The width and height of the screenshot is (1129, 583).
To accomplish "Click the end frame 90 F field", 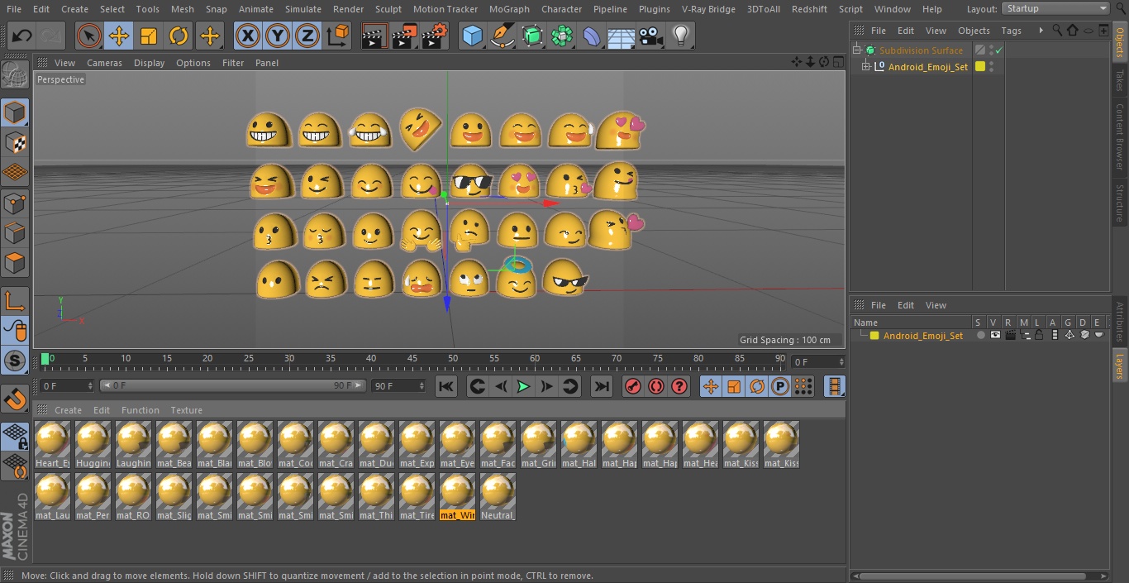I will pos(398,386).
